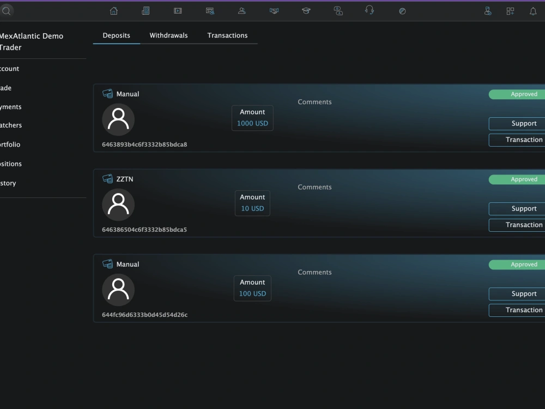Viewport: 545px width, 409px height.
Task: Go to the Home icon
Action: [x=114, y=11]
